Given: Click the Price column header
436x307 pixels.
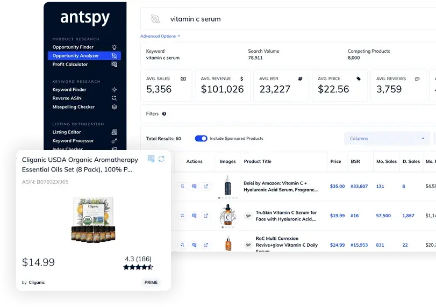Looking at the screenshot, I should (x=335, y=161).
